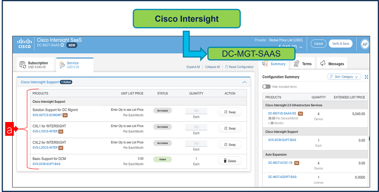This screenshot has width=379, height=192.
Task: Delete Basic Support for DCM
Action: tap(230, 161)
